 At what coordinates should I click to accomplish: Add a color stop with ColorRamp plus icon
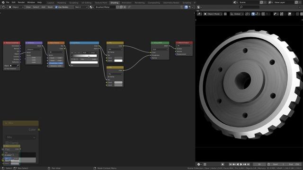[x=72, y=52]
